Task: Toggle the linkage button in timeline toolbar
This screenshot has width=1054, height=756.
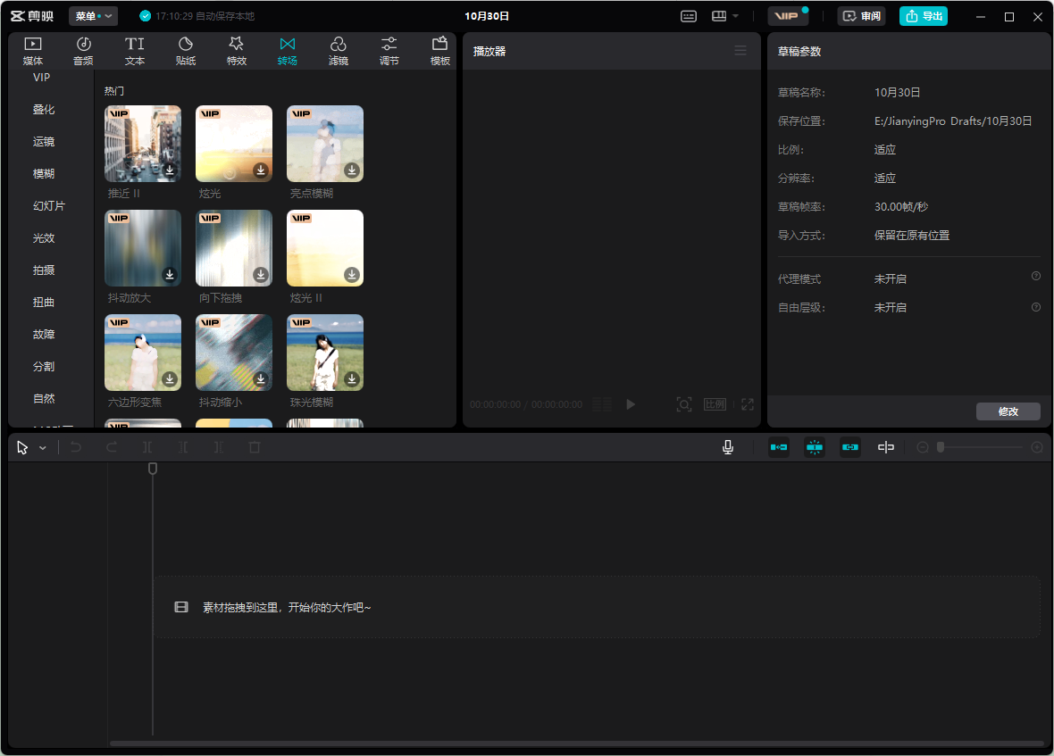Action: tap(849, 447)
